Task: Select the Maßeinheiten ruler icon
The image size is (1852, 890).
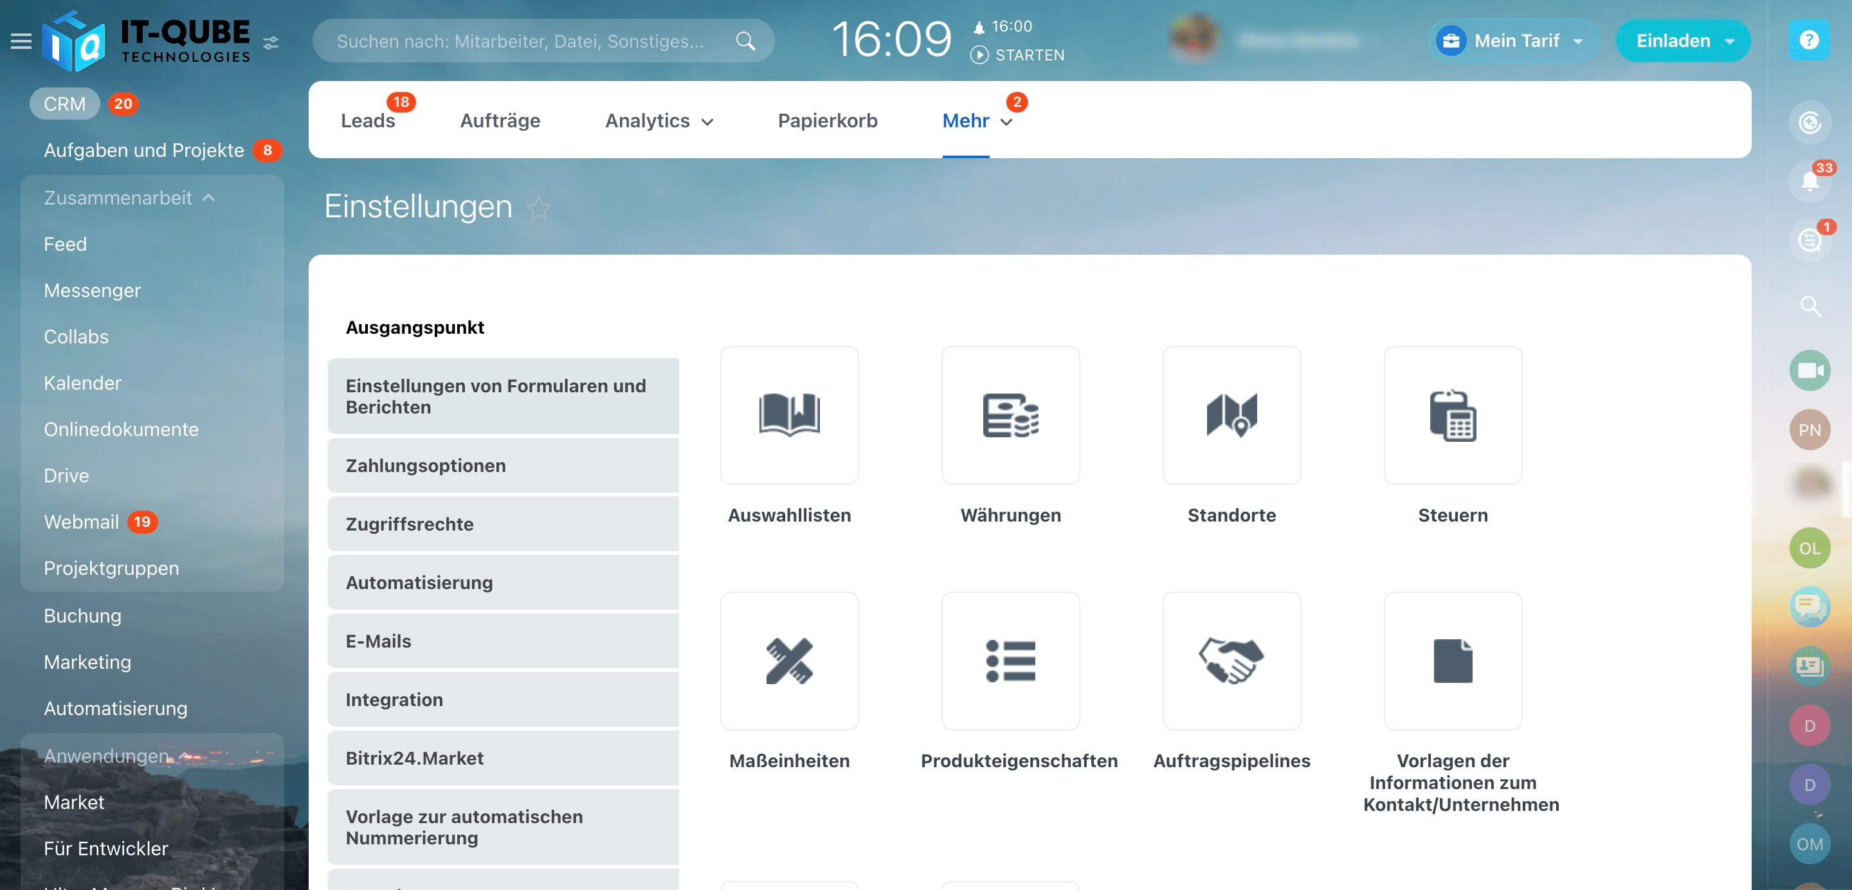Action: coord(788,660)
